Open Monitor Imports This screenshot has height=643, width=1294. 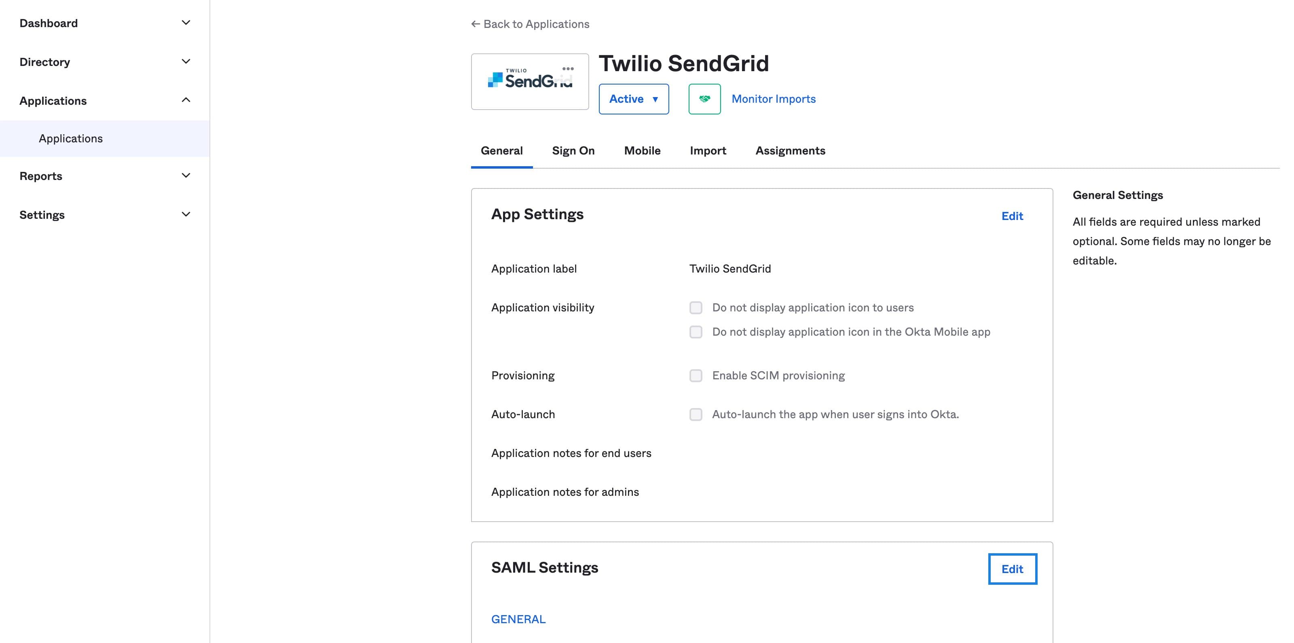point(773,99)
